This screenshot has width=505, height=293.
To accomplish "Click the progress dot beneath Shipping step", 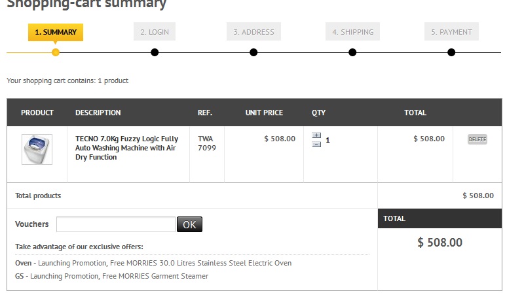I will coord(352,52).
